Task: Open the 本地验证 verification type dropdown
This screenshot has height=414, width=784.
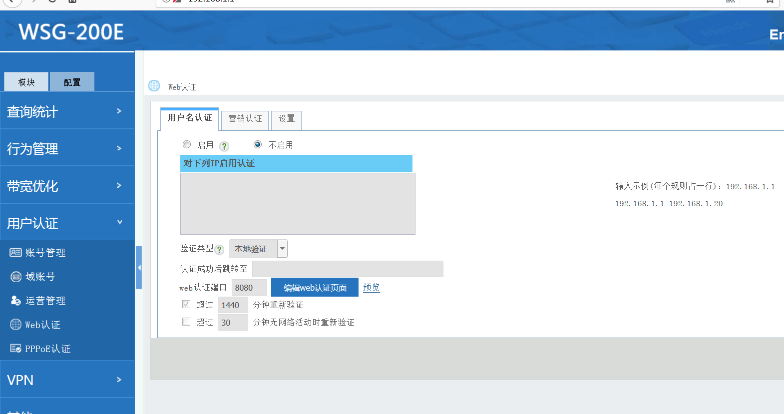Action: tap(282, 249)
